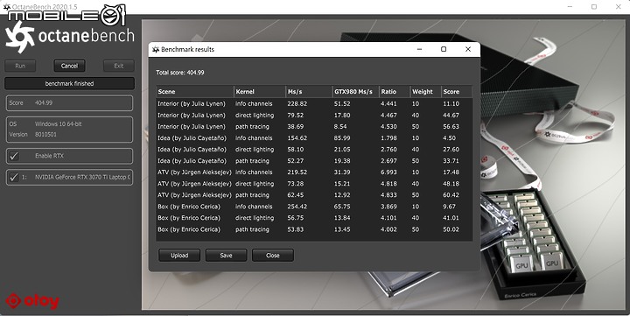Close the OctaneBench main window

pos(619,7)
